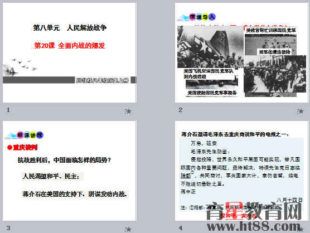This screenshot has height=233, width=310.
Task: Click the heading 第八单元 人民解放战争
Action: click(x=70, y=28)
